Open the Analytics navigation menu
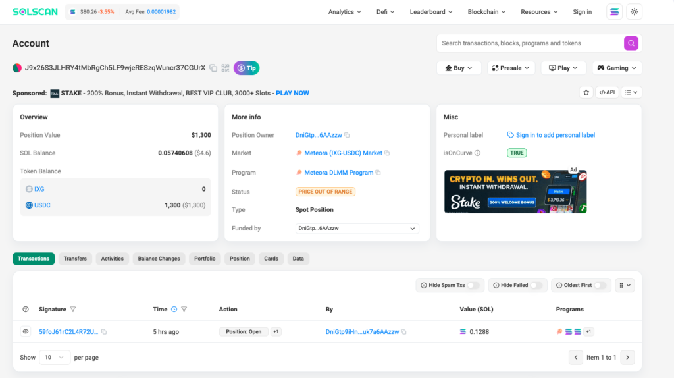The width and height of the screenshot is (674, 378). 345,12
